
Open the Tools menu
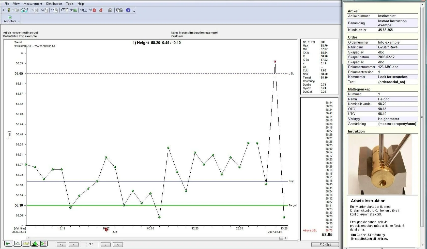[x=70, y=4]
